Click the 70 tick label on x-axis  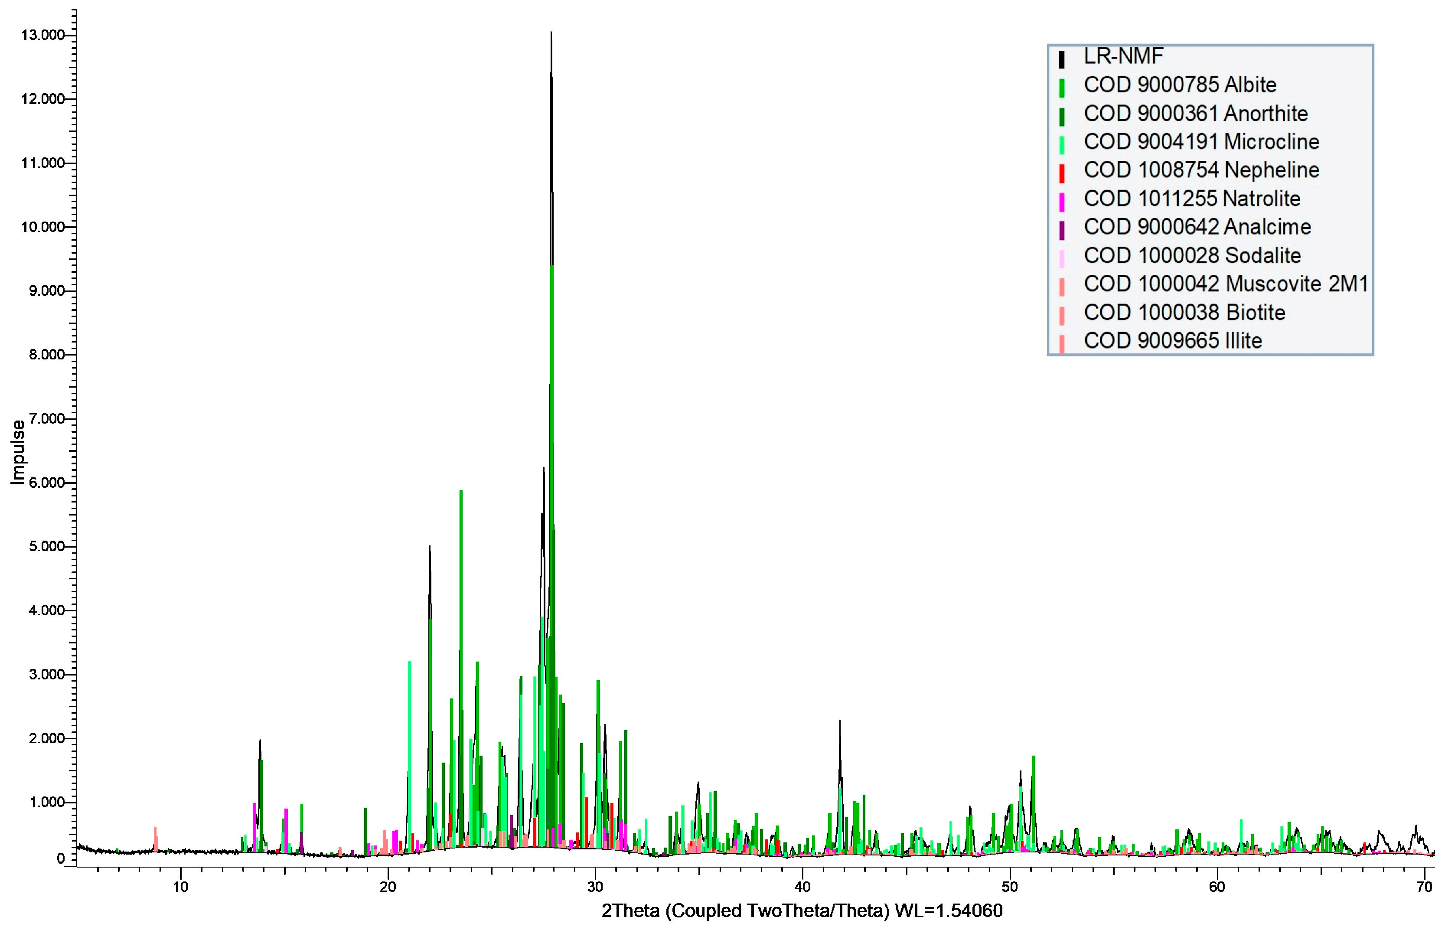tap(1424, 887)
